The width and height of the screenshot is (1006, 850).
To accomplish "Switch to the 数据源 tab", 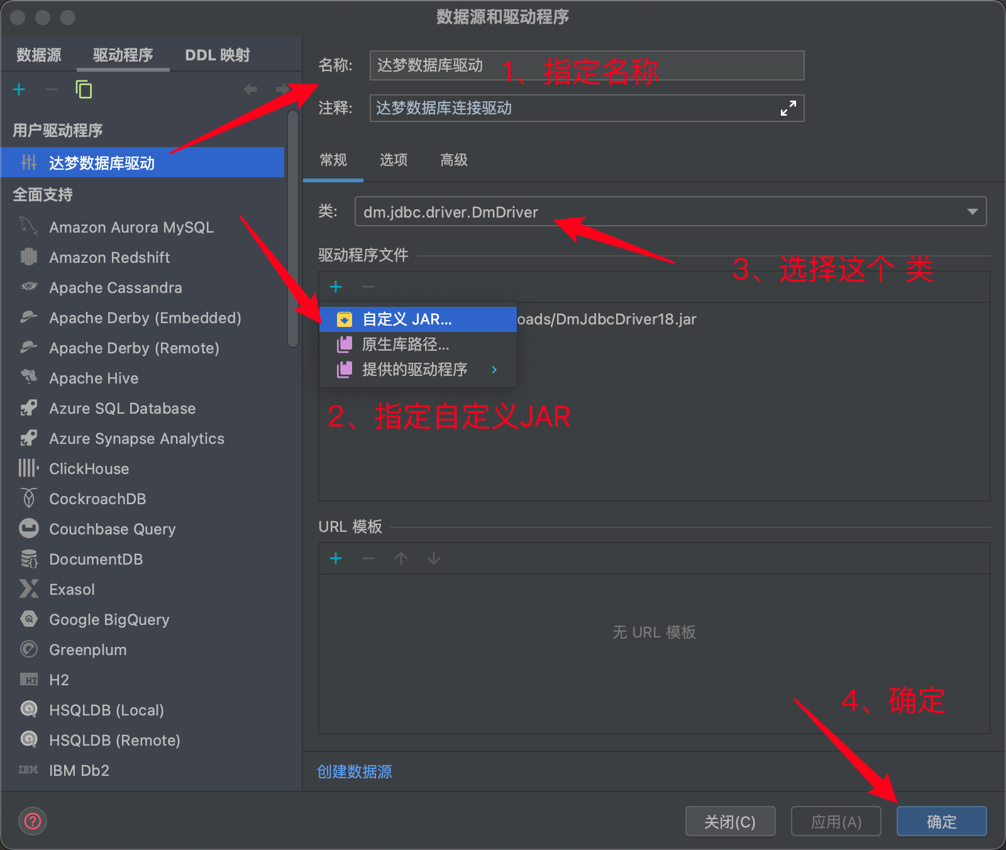I will 39,55.
